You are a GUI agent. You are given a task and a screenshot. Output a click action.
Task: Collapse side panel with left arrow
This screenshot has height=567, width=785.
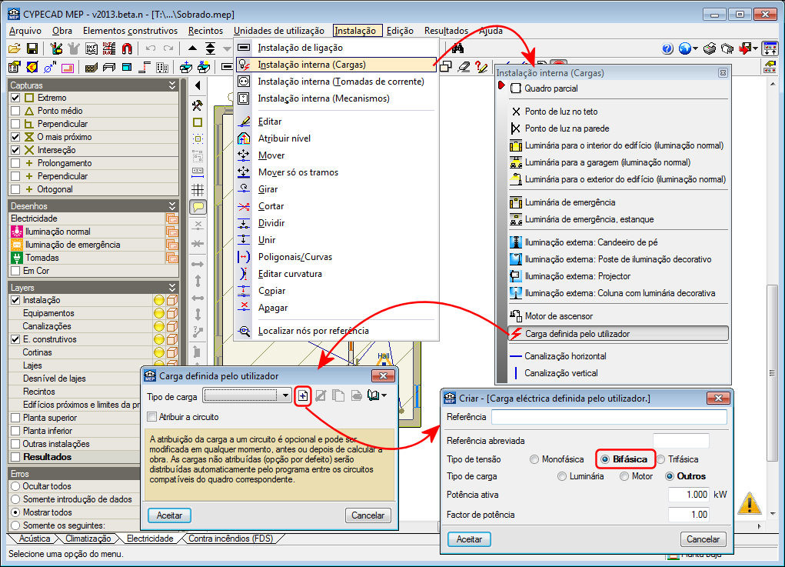point(198,85)
